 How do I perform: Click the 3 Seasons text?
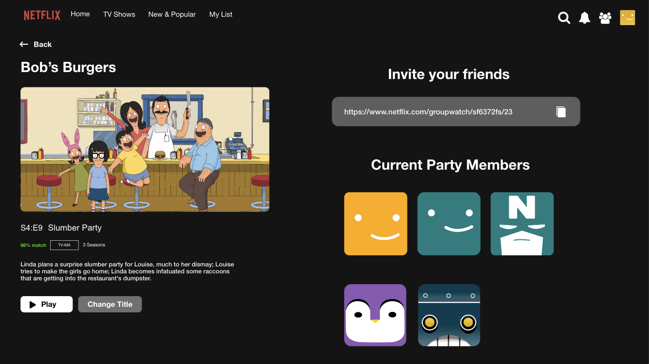coord(94,245)
